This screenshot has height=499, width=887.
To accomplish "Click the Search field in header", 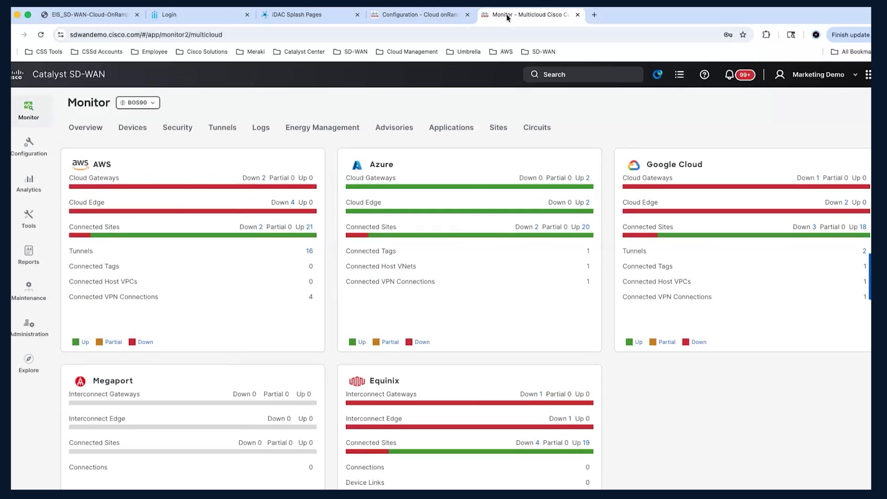I will 583,74.
